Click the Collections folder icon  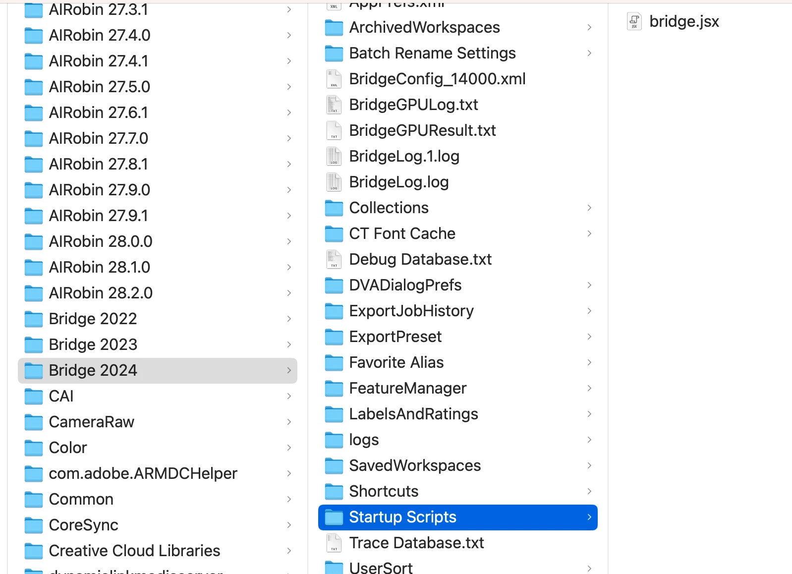point(334,208)
